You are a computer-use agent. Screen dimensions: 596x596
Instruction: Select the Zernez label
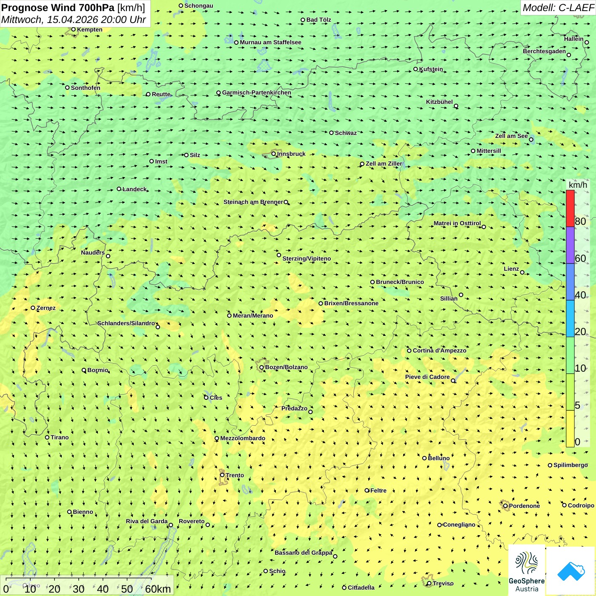point(46,308)
